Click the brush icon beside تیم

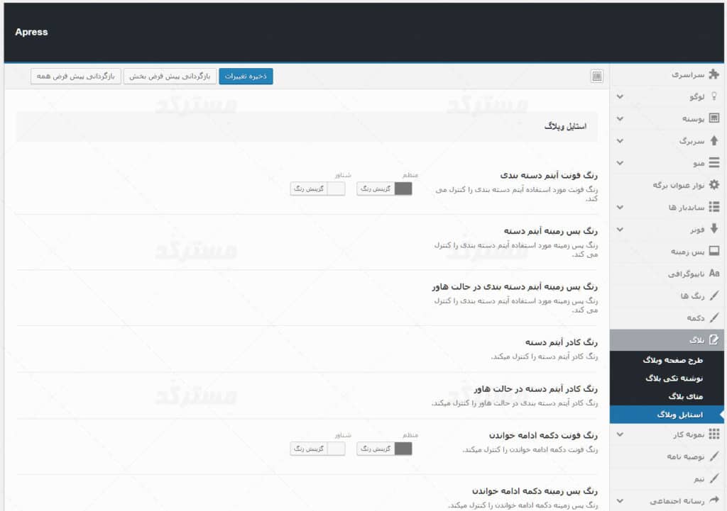[714, 478]
